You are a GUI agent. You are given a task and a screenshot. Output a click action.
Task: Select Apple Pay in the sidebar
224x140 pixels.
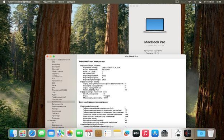click(56, 64)
